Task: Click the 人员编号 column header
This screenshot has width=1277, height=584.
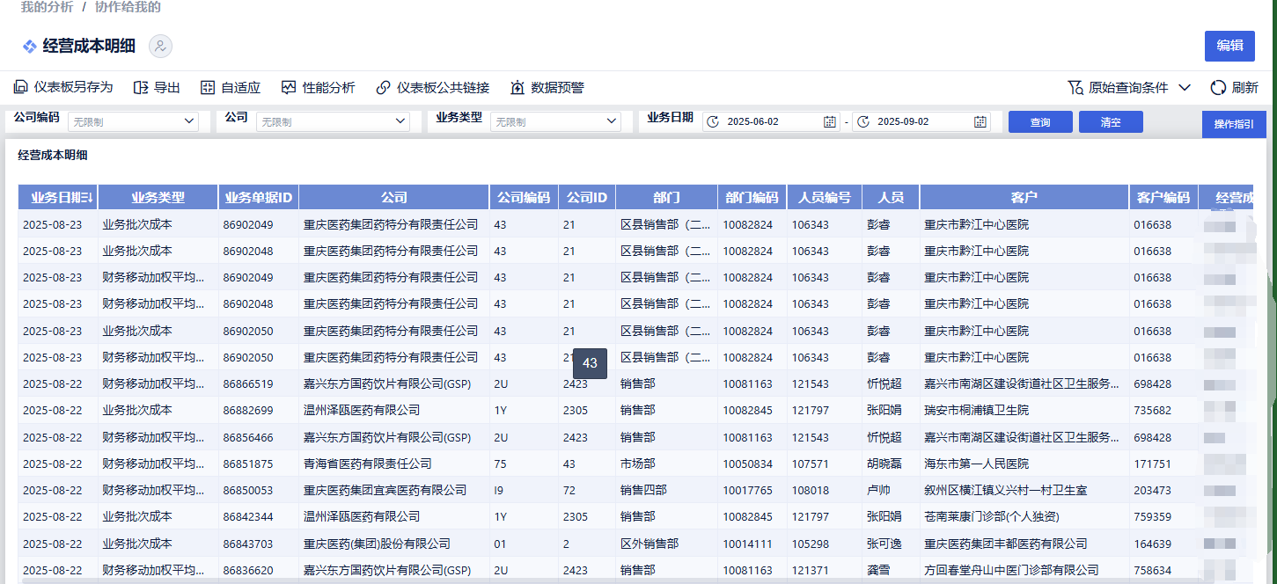Action: pos(825,198)
